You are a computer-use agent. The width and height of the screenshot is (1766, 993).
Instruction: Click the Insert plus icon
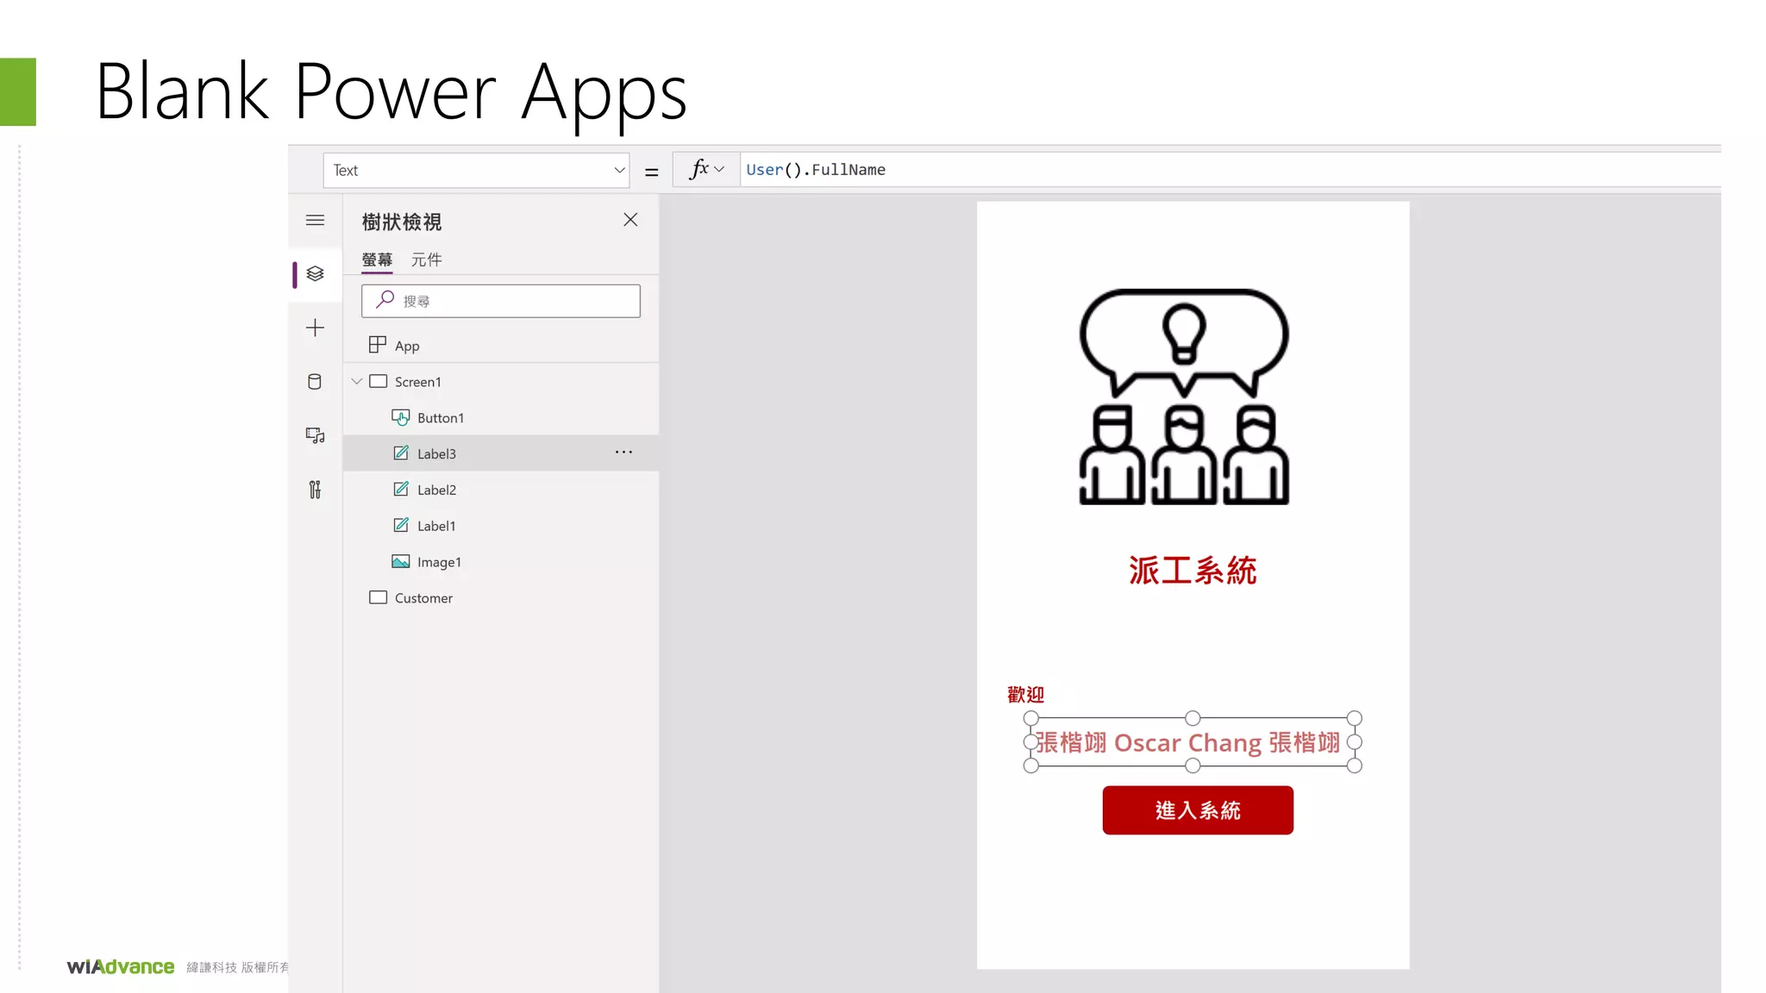click(x=315, y=328)
